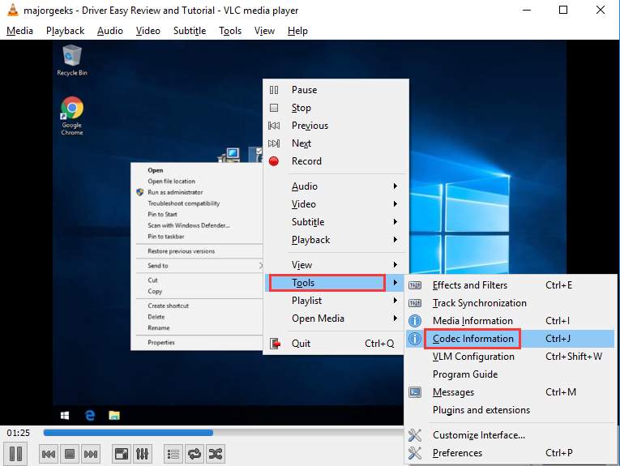The image size is (620, 466).
Task: Expand the Playback submenu in context menu
Action: point(336,240)
